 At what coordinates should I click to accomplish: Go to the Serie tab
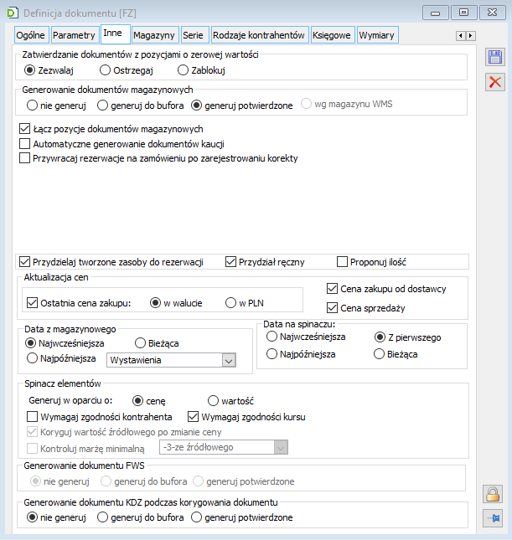(193, 35)
